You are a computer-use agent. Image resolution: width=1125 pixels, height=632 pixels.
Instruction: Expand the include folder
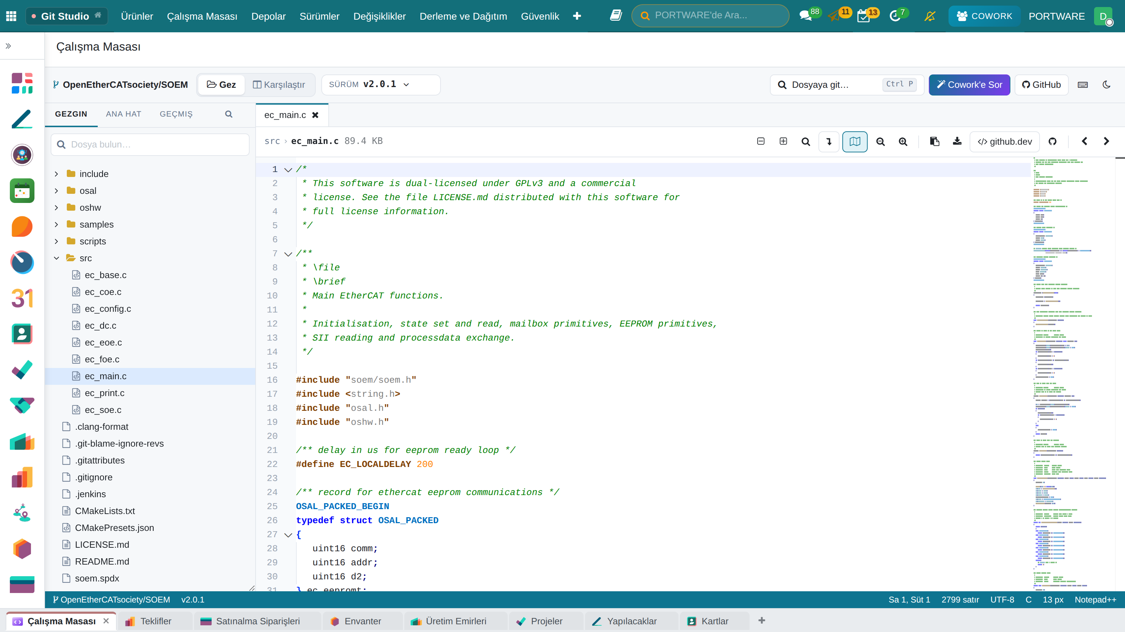(56, 174)
